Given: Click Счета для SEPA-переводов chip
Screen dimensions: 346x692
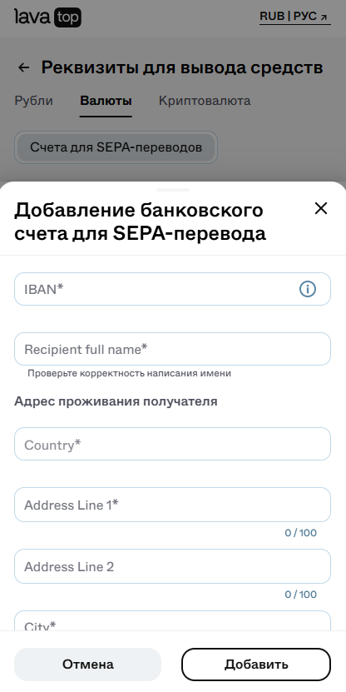Looking at the screenshot, I should [x=116, y=147].
